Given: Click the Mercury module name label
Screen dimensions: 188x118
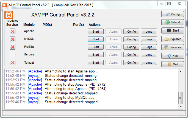Looking at the screenshot, I should click(29, 55).
